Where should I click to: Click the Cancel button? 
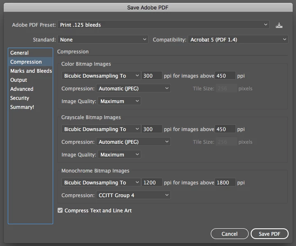230,234
